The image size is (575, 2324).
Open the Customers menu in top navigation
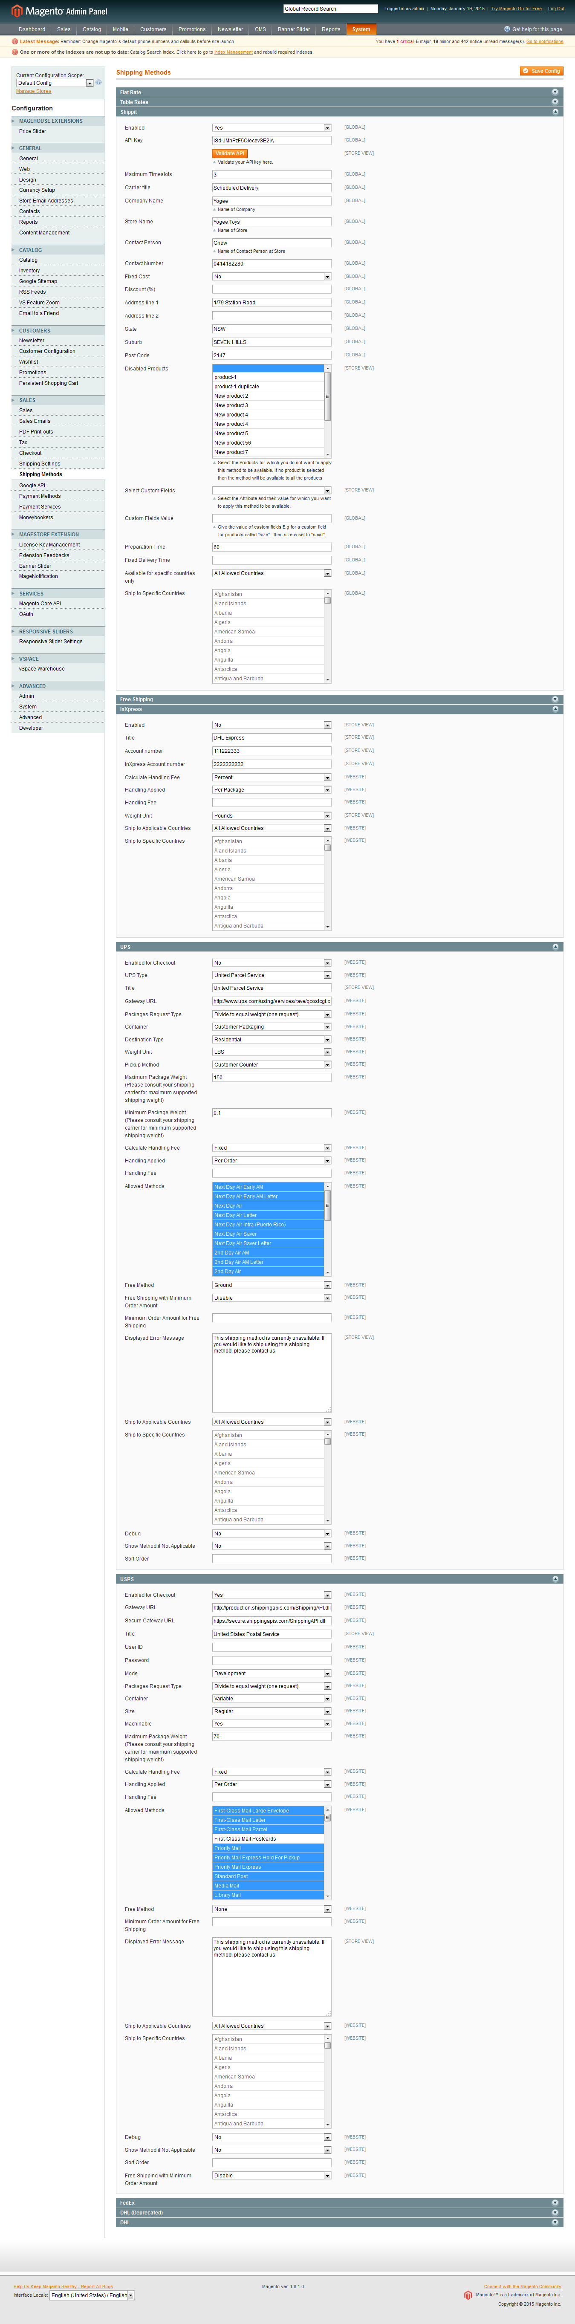pos(153,29)
